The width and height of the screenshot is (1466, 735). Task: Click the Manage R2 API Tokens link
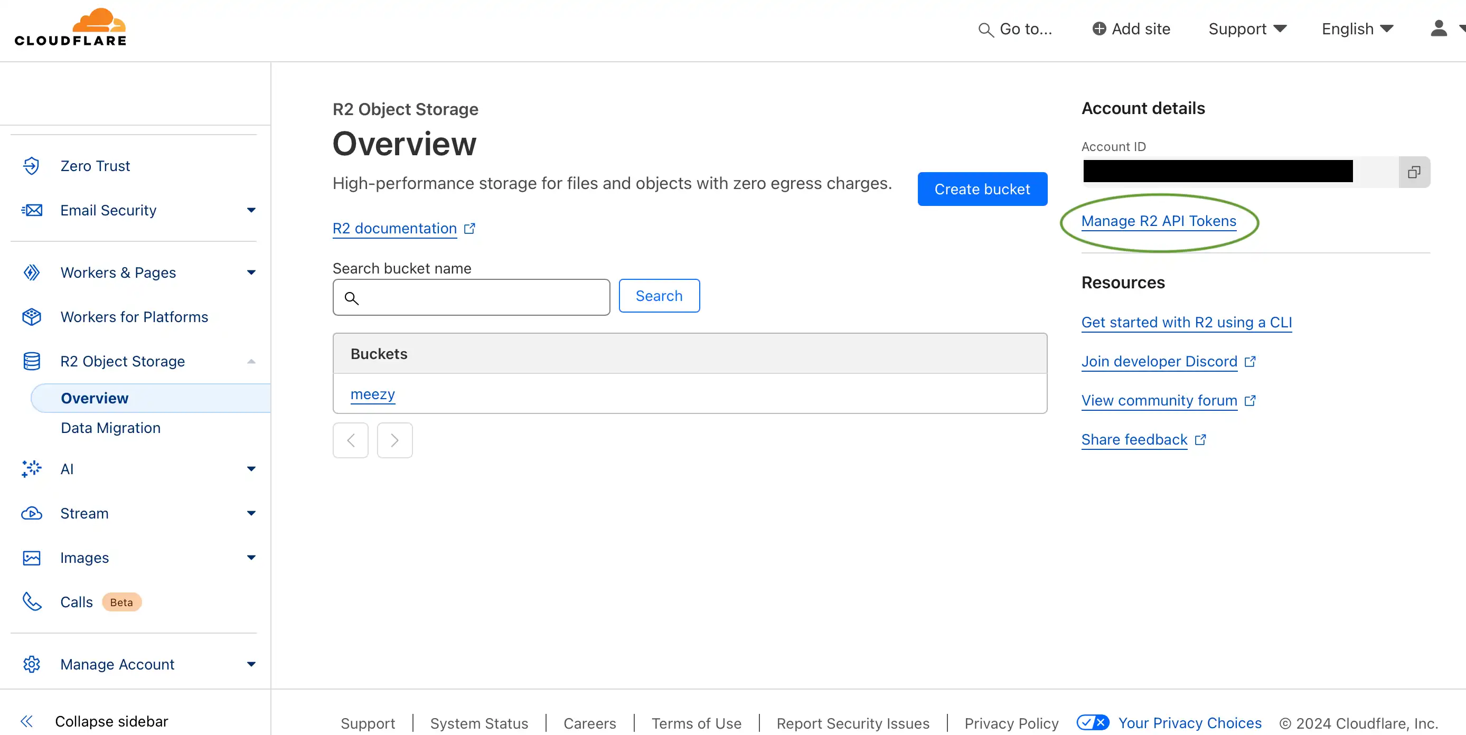coord(1158,220)
